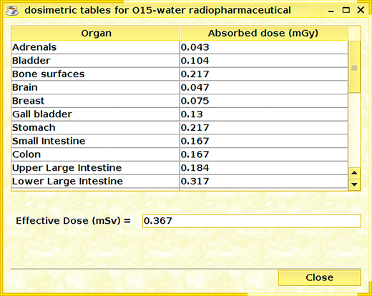Screen dimensions: 372x296
Task: Select the Upper Large Intestine cell
Action: (x=95, y=168)
